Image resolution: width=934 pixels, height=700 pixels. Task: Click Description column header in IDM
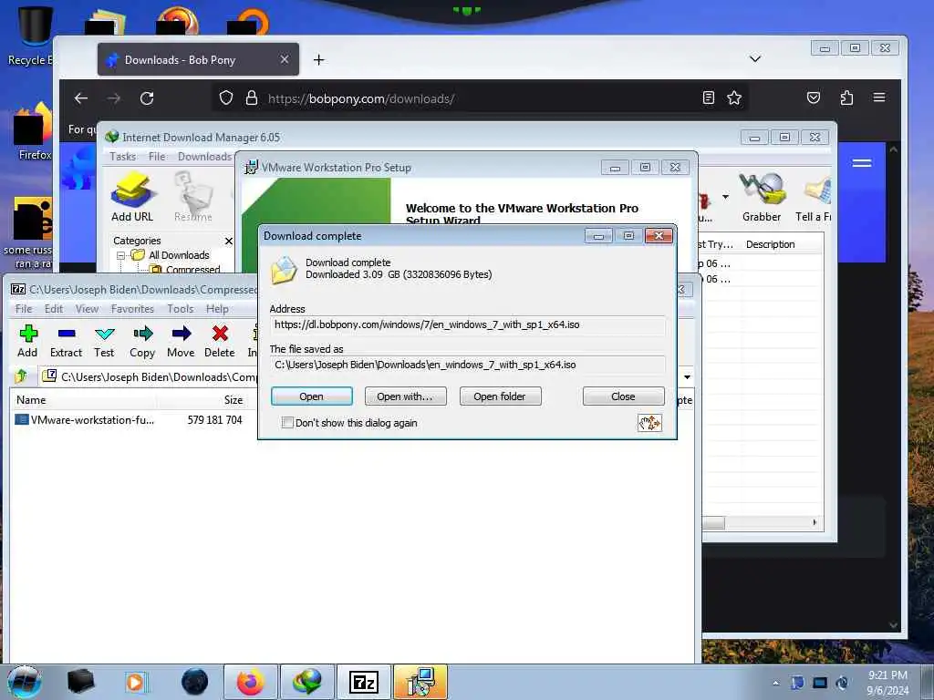[x=770, y=244]
